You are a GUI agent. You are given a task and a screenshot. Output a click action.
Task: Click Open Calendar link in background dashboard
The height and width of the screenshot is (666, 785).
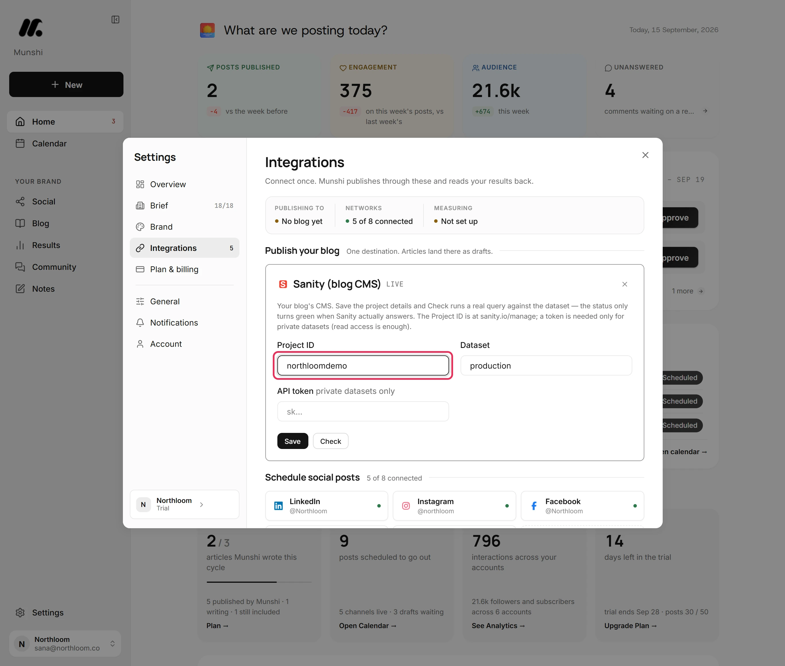pos(368,626)
